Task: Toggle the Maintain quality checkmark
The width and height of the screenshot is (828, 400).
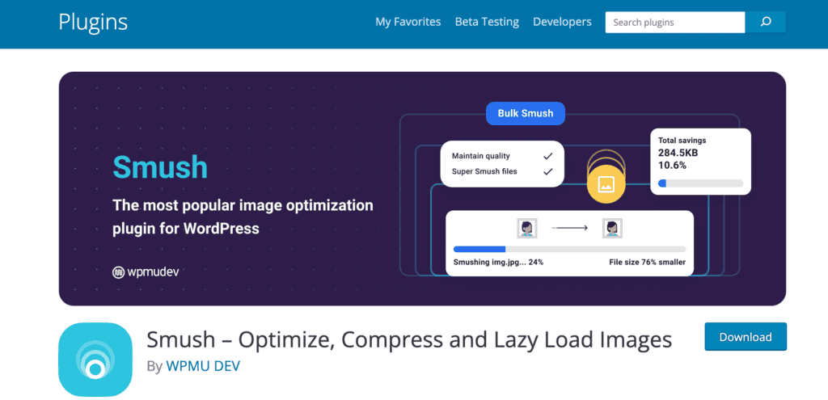Action: [547, 155]
